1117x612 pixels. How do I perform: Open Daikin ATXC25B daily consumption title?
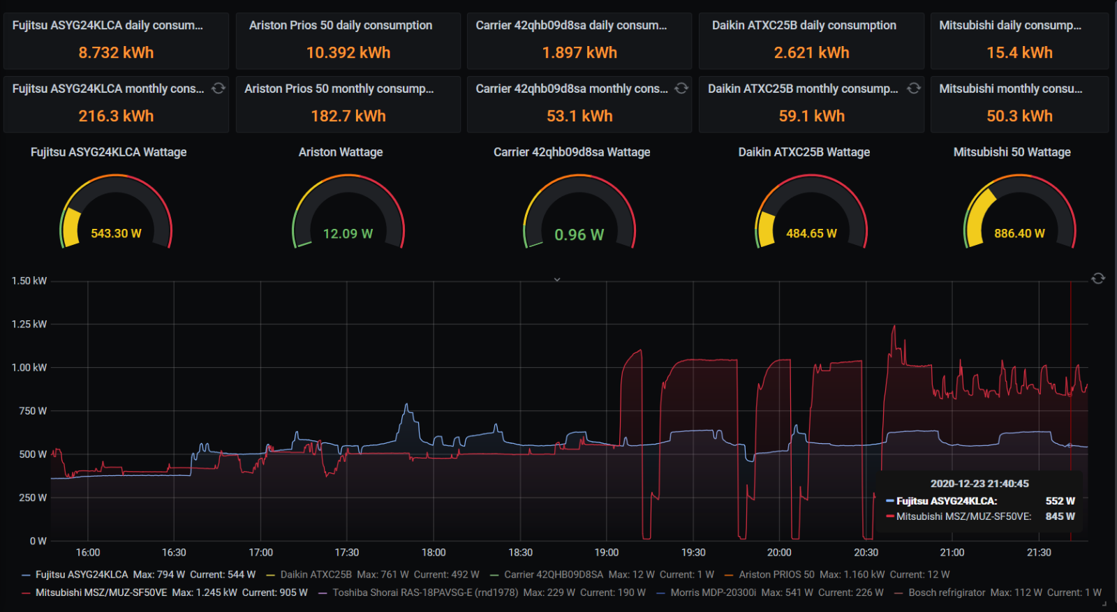pyautogui.click(x=804, y=25)
